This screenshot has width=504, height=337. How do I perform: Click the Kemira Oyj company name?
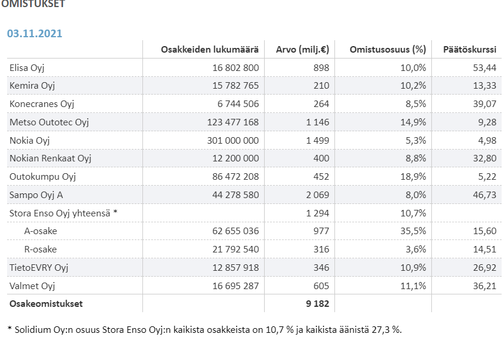click(32, 86)
